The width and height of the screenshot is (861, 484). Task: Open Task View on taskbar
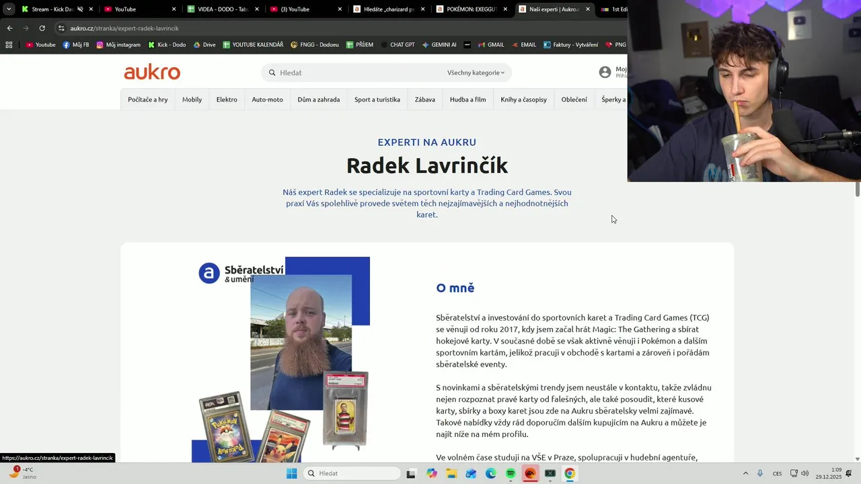411,473
